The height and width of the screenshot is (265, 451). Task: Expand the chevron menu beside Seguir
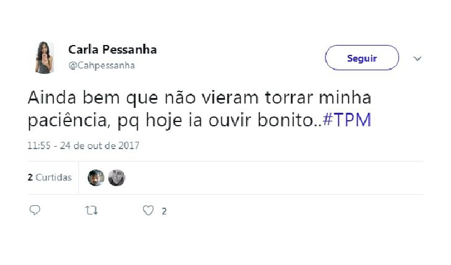coord(417,59)
